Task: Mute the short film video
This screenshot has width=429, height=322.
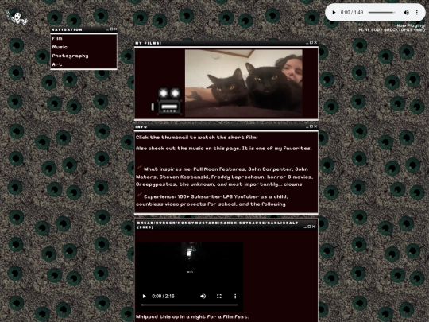Action: click(x=203, y=296)
